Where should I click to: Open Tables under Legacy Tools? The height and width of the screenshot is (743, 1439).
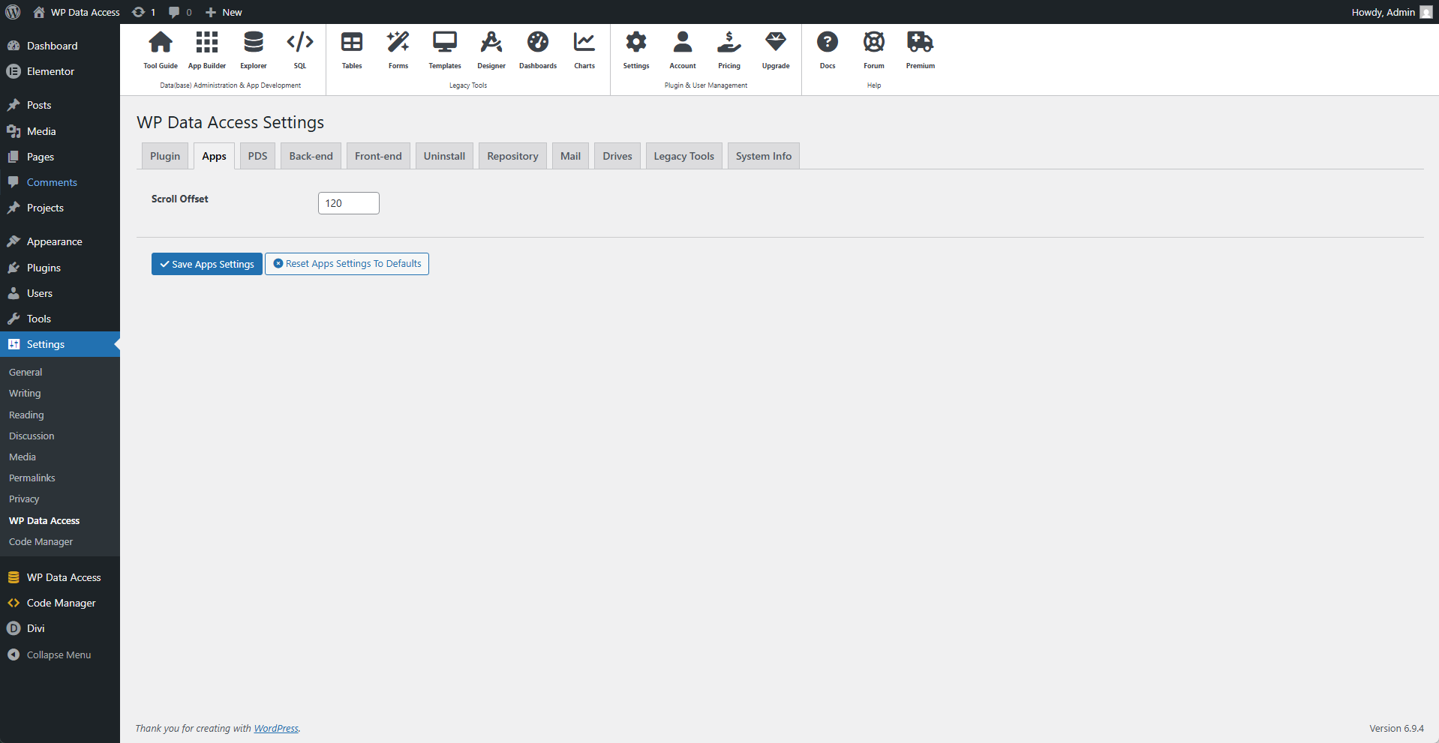[351, 49]
